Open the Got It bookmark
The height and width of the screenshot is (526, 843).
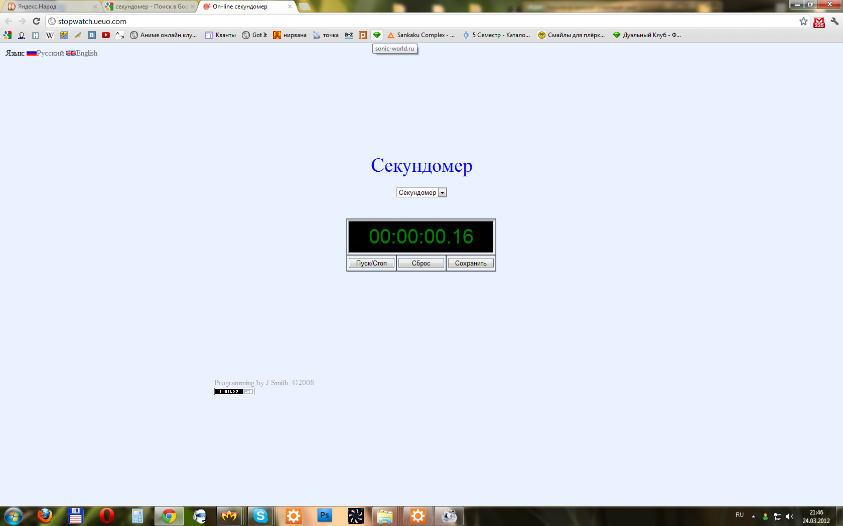[254, 35]
